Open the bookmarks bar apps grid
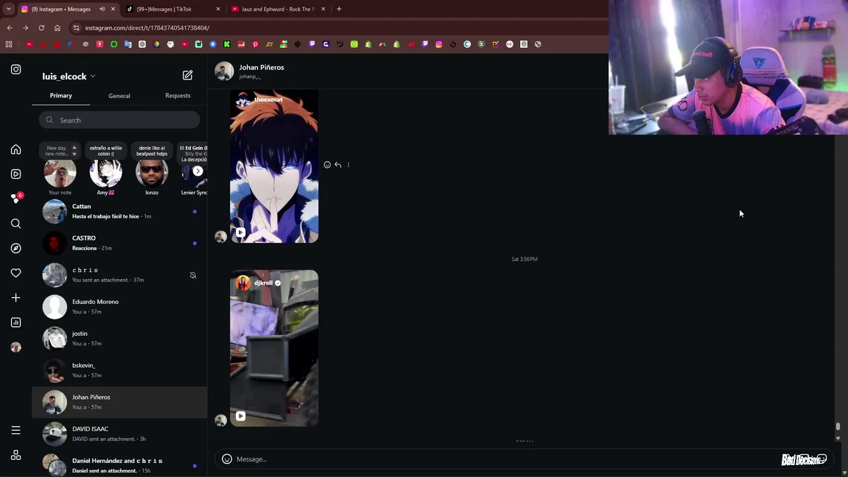 tap(9, 44)
